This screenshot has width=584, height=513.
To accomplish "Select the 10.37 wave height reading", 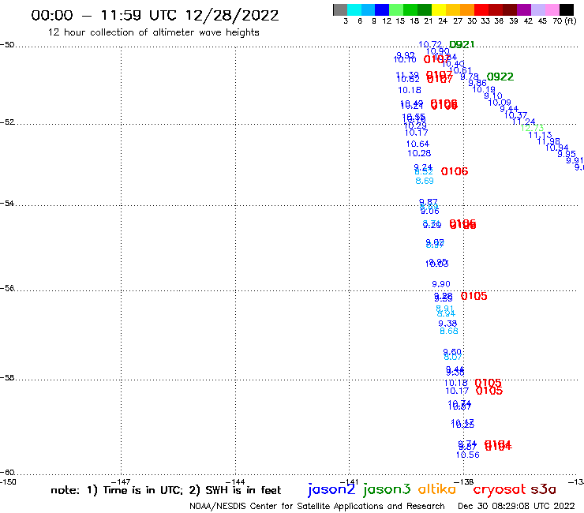I will [515, 115].
